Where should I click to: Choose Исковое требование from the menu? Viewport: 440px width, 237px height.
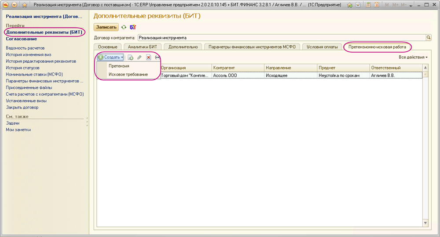(x=128, y=75)
